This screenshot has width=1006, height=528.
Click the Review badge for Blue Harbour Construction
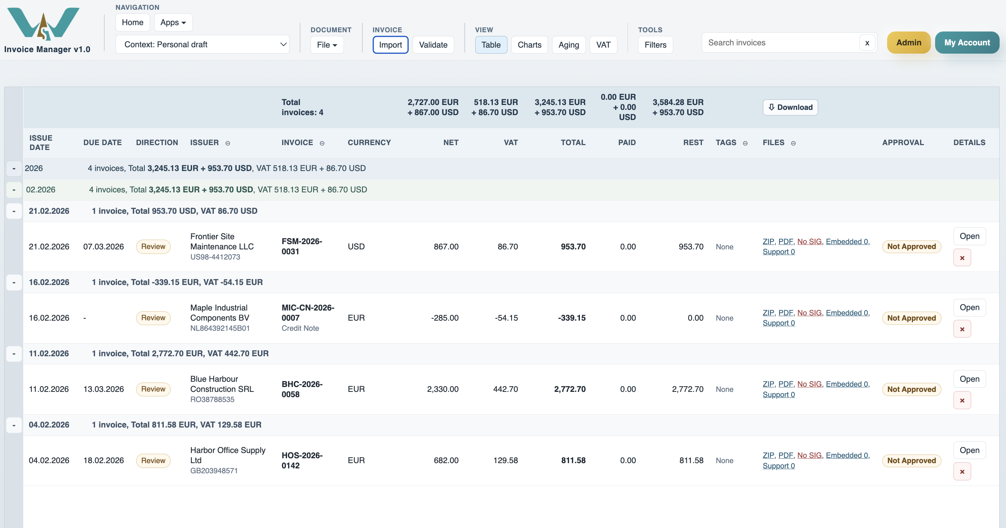point(153,389)
